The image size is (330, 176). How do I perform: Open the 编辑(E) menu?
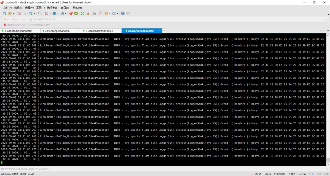pos(18,8)
